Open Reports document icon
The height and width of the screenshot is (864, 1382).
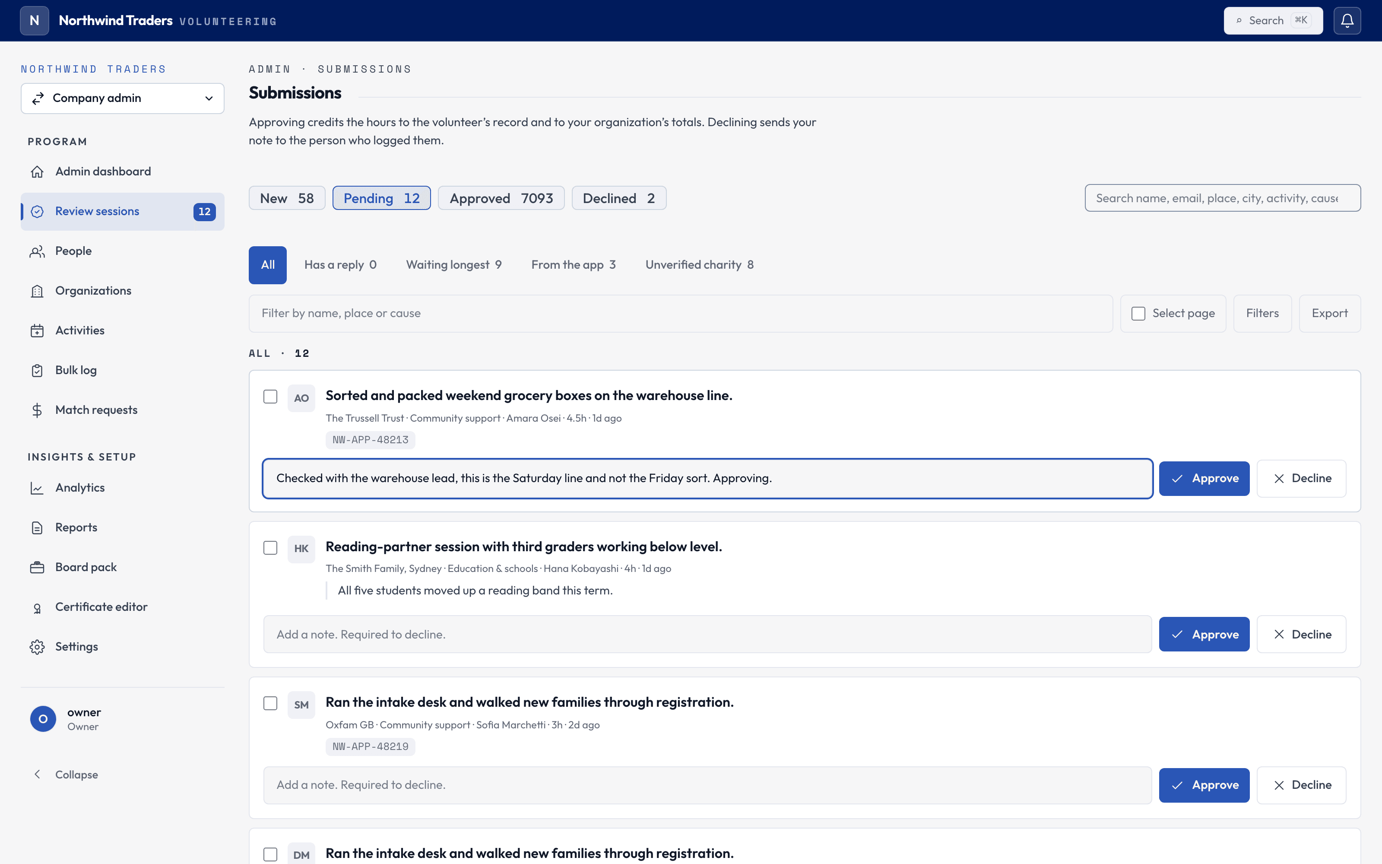pyautogui.click(x=37, y=527)
